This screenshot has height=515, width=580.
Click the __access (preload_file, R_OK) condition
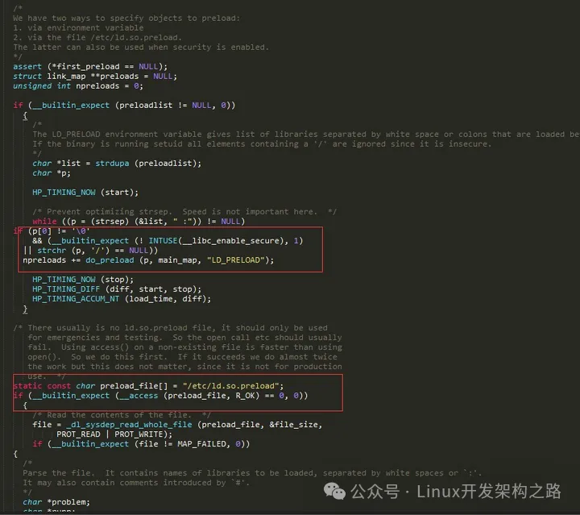tap(160, 396)
